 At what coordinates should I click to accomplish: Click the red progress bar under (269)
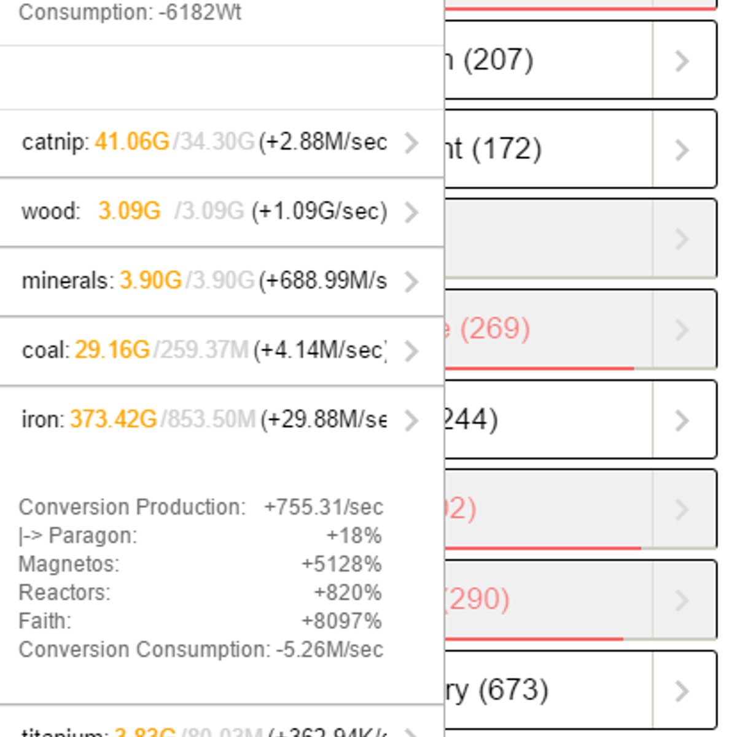(540, 368)
